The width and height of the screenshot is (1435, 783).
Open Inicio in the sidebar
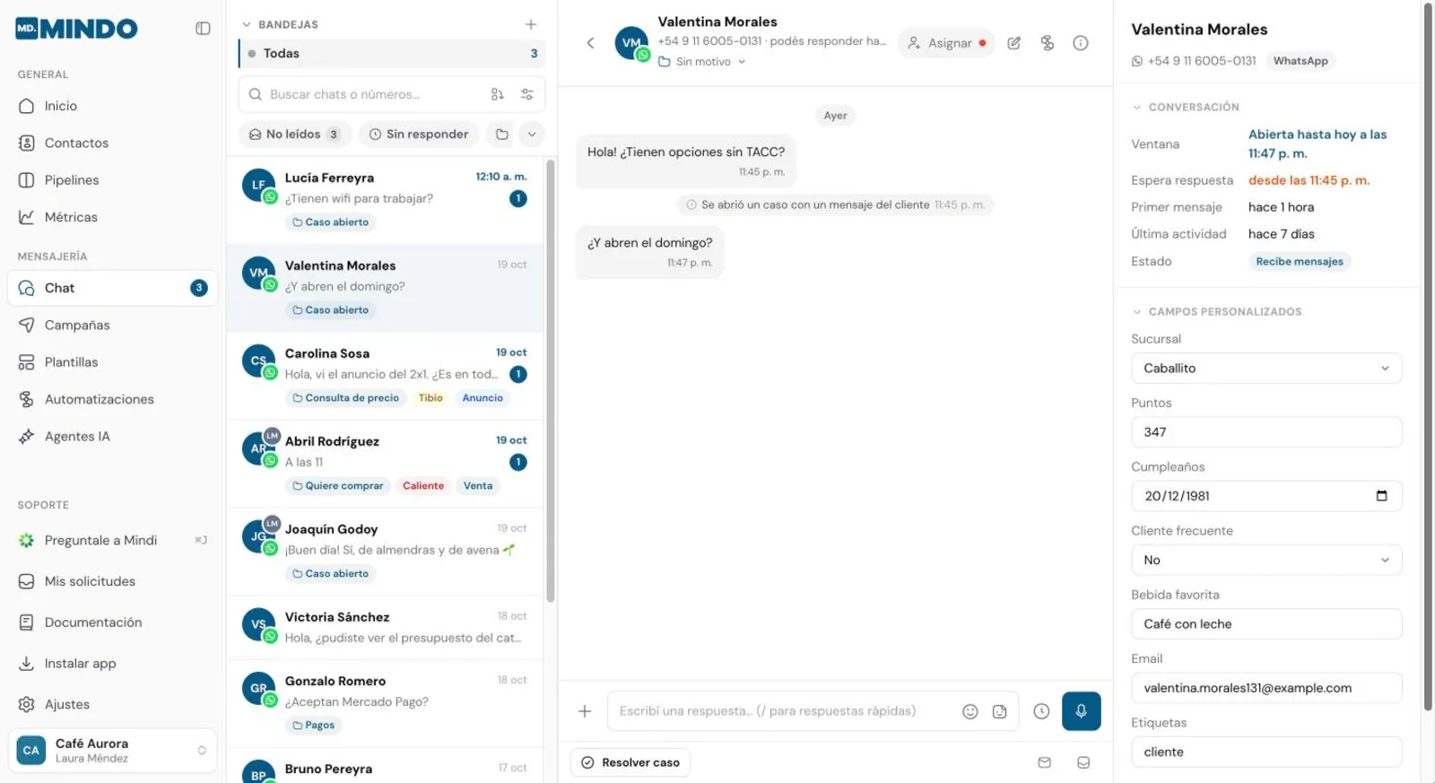point(113,106)
